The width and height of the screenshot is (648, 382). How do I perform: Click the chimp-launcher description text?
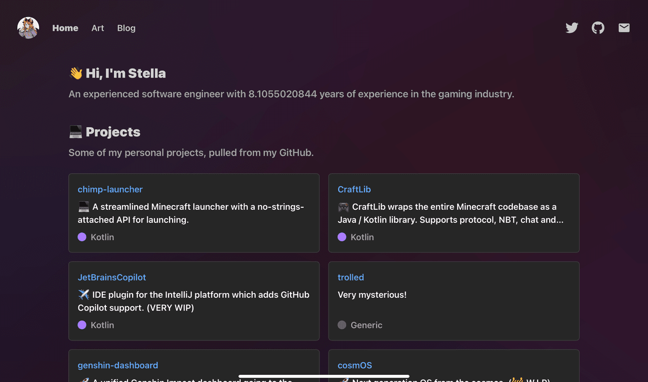click(x=191, y=213)
